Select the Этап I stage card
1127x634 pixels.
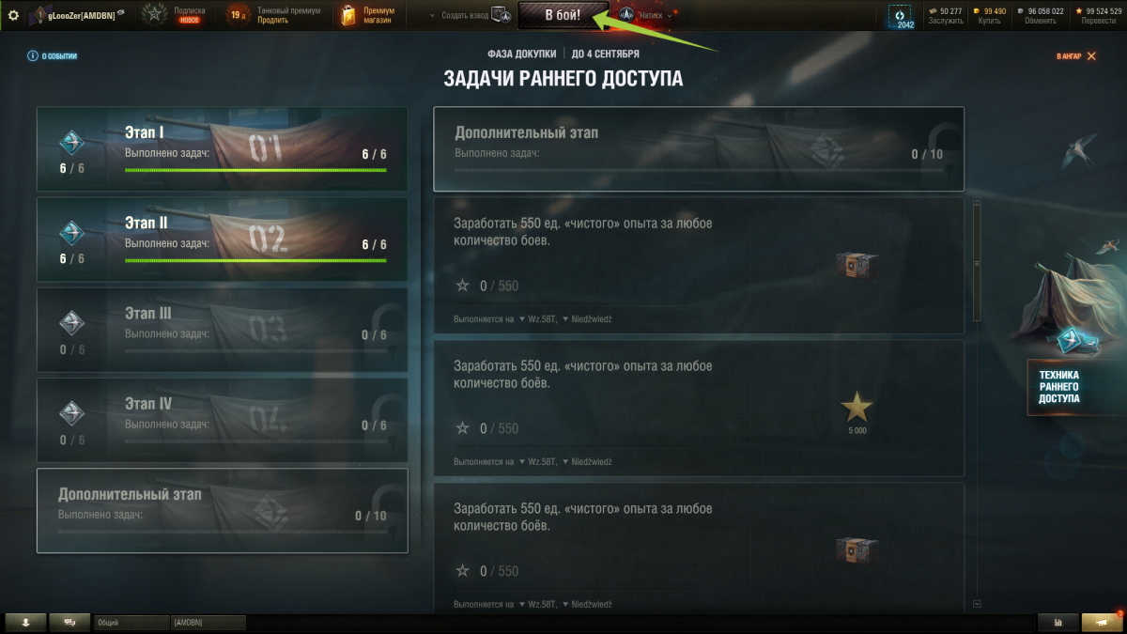pos(223,149)
